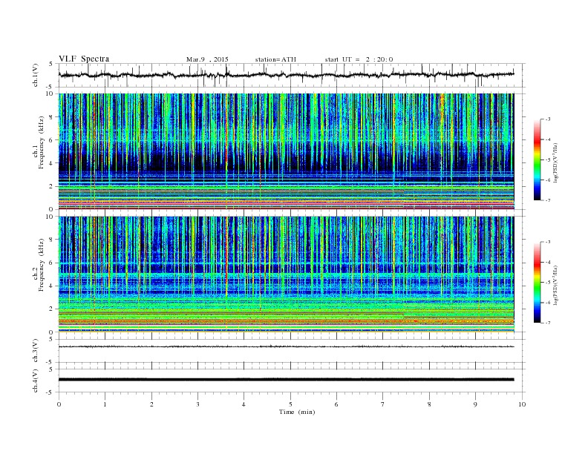Viewport: 588px width, 454px height.
Task: Click inside the ch.2 spectrogram panel
Action: pyautogui.click(x=286, y=274)
